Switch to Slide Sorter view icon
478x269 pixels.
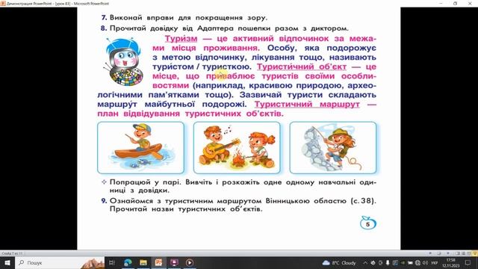tap(463, 253)
